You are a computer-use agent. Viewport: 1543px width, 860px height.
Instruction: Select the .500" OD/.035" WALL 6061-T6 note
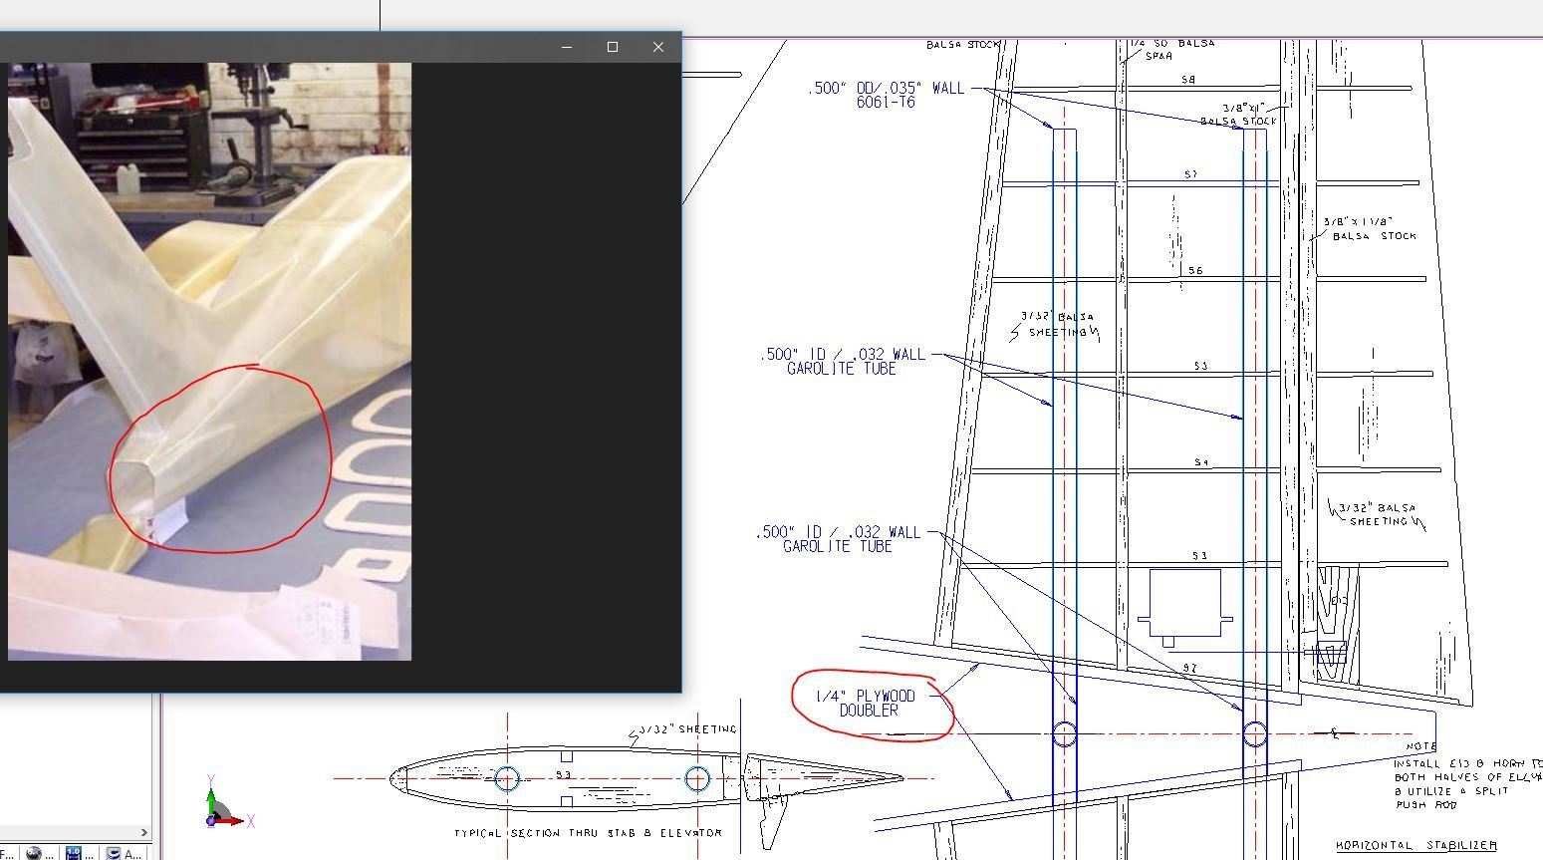[x=886, y=95]
